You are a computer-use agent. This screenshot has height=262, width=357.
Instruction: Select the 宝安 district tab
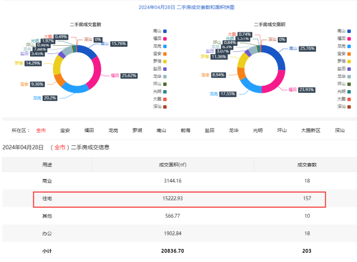(x=65, y=131)
